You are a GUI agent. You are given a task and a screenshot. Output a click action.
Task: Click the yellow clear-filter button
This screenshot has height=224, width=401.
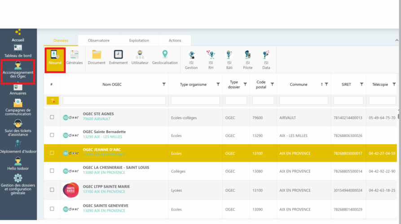[52, 101]
